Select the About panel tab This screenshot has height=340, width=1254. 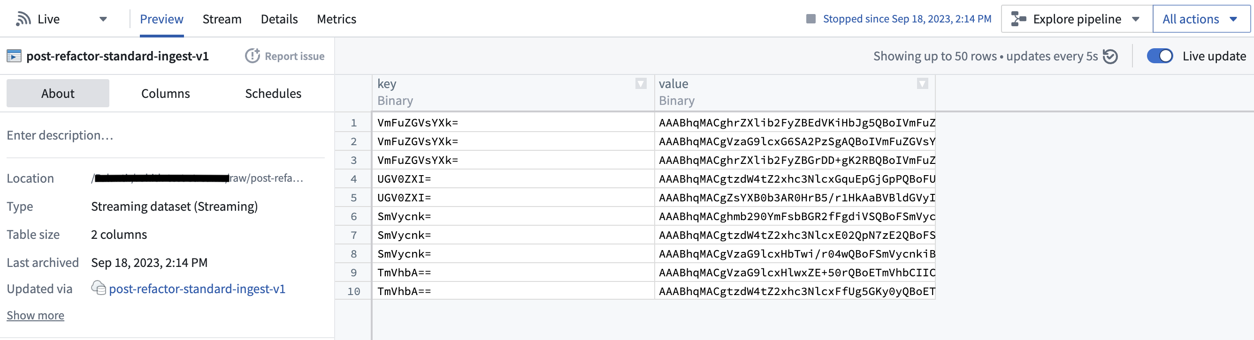58,93
